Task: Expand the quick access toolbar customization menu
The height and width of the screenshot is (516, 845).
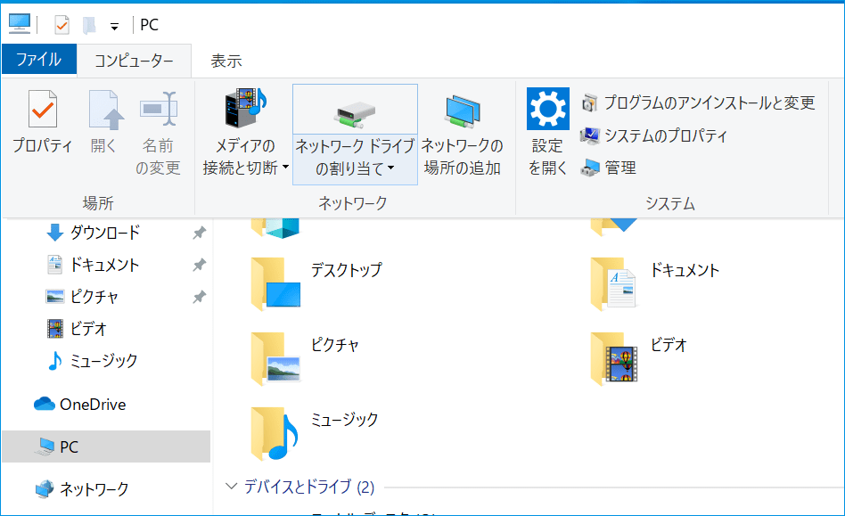Action: (x=114, y=24)
